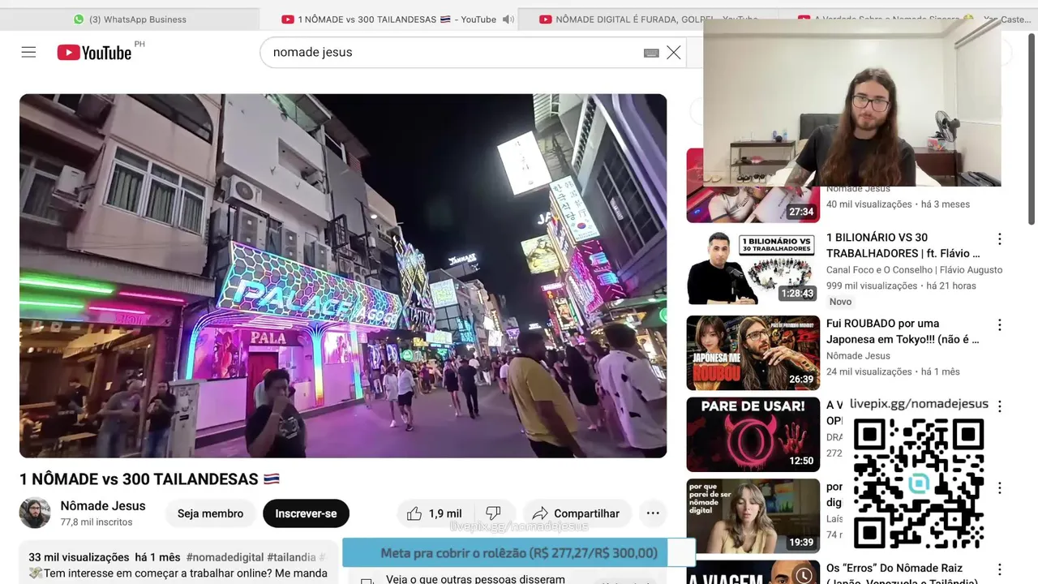Open Os Erros Do Nômade Raiz video title

pyautogui.click(x=902, y=574)
